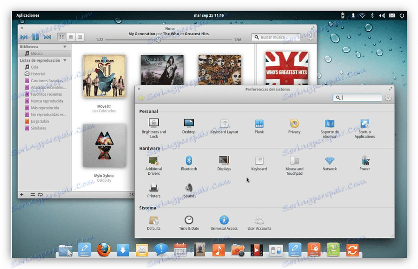Open Desktop settings in Preferencias
Image resolution: width=418 pixels, height=269 pixels.
189,126
